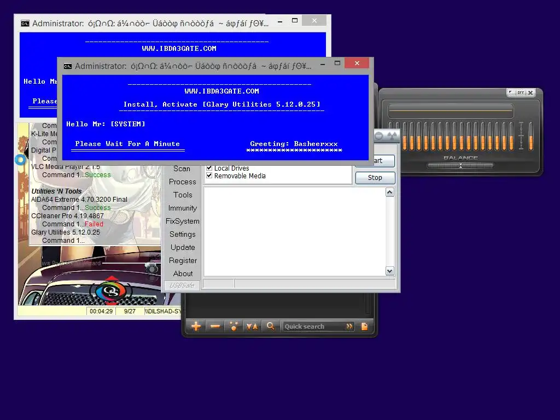Image resolution: width=560 pixels, height=420 pixels.
Task: Open the Register section
Action: click(183, 261)
